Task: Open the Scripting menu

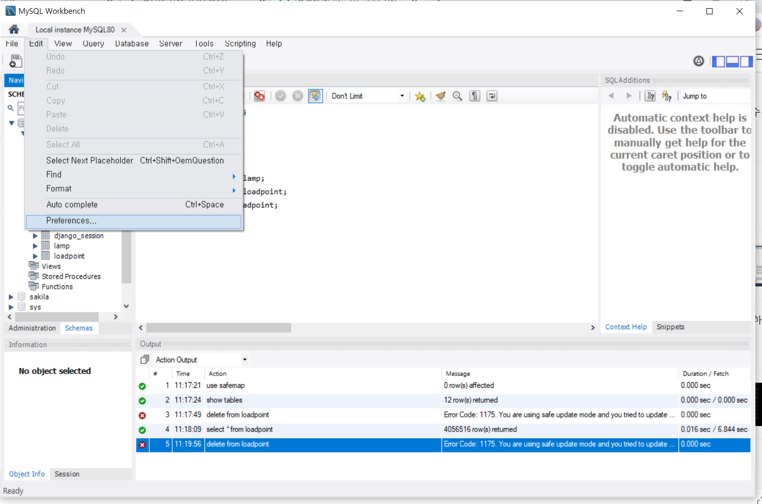Action: [x=240, y=44]
